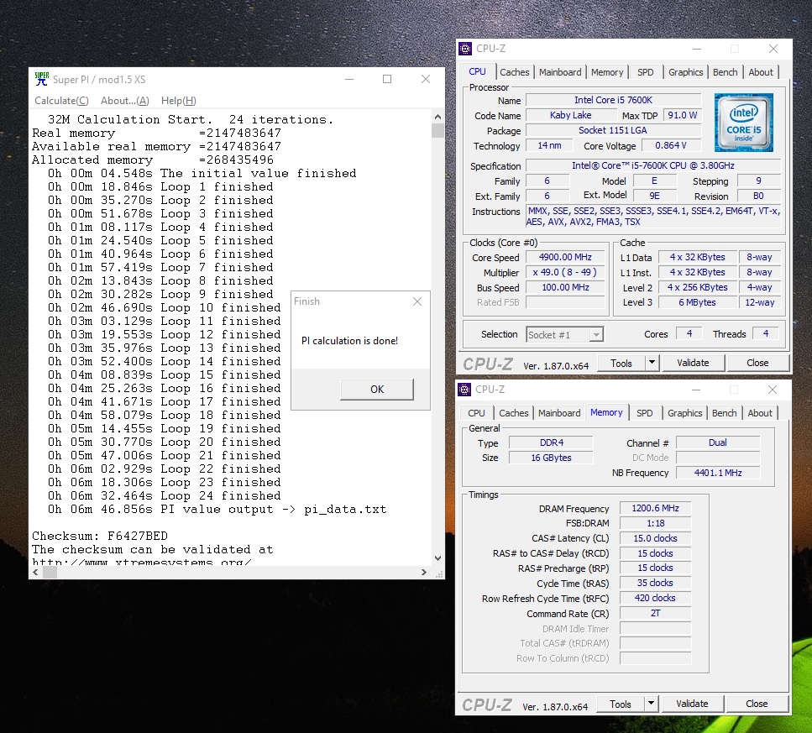Click the Multiplier x 49.0 (8 - 49) value

click(565, 272)
